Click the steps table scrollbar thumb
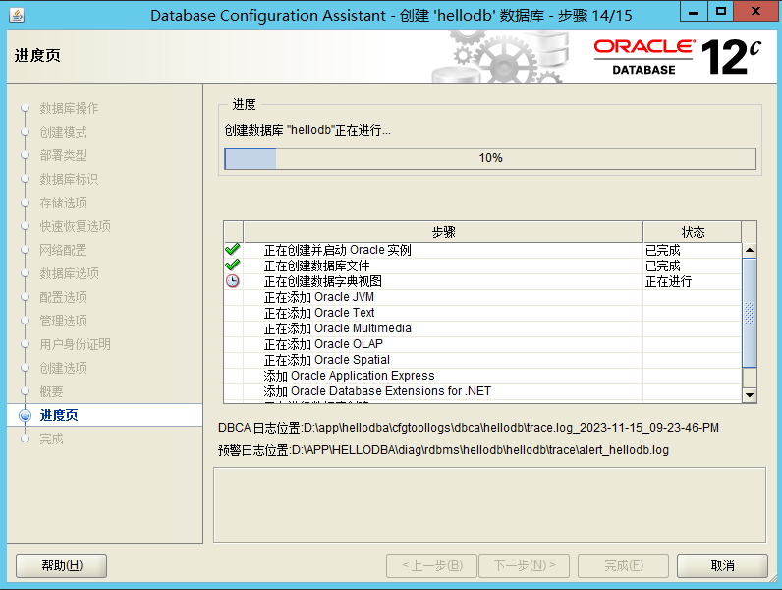This screenshot has width=782, height=590. click(x=749, y=313)
